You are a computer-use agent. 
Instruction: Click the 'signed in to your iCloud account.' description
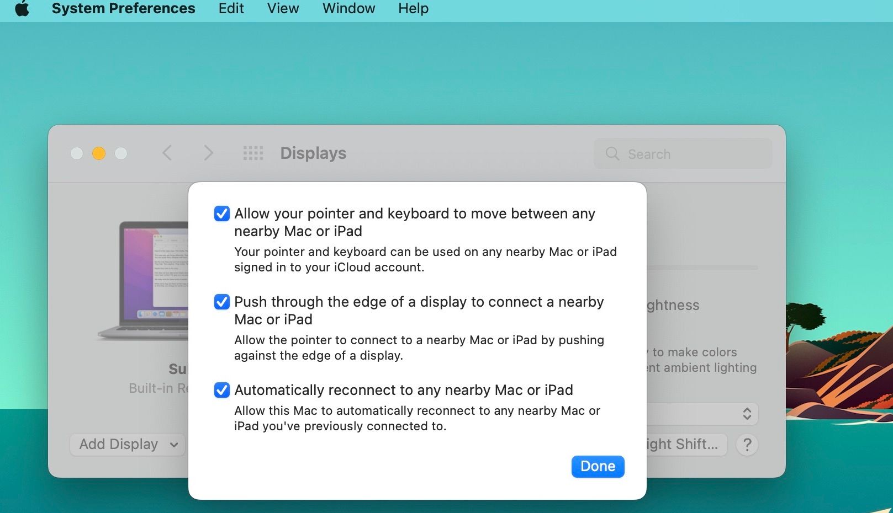(329, 268)
